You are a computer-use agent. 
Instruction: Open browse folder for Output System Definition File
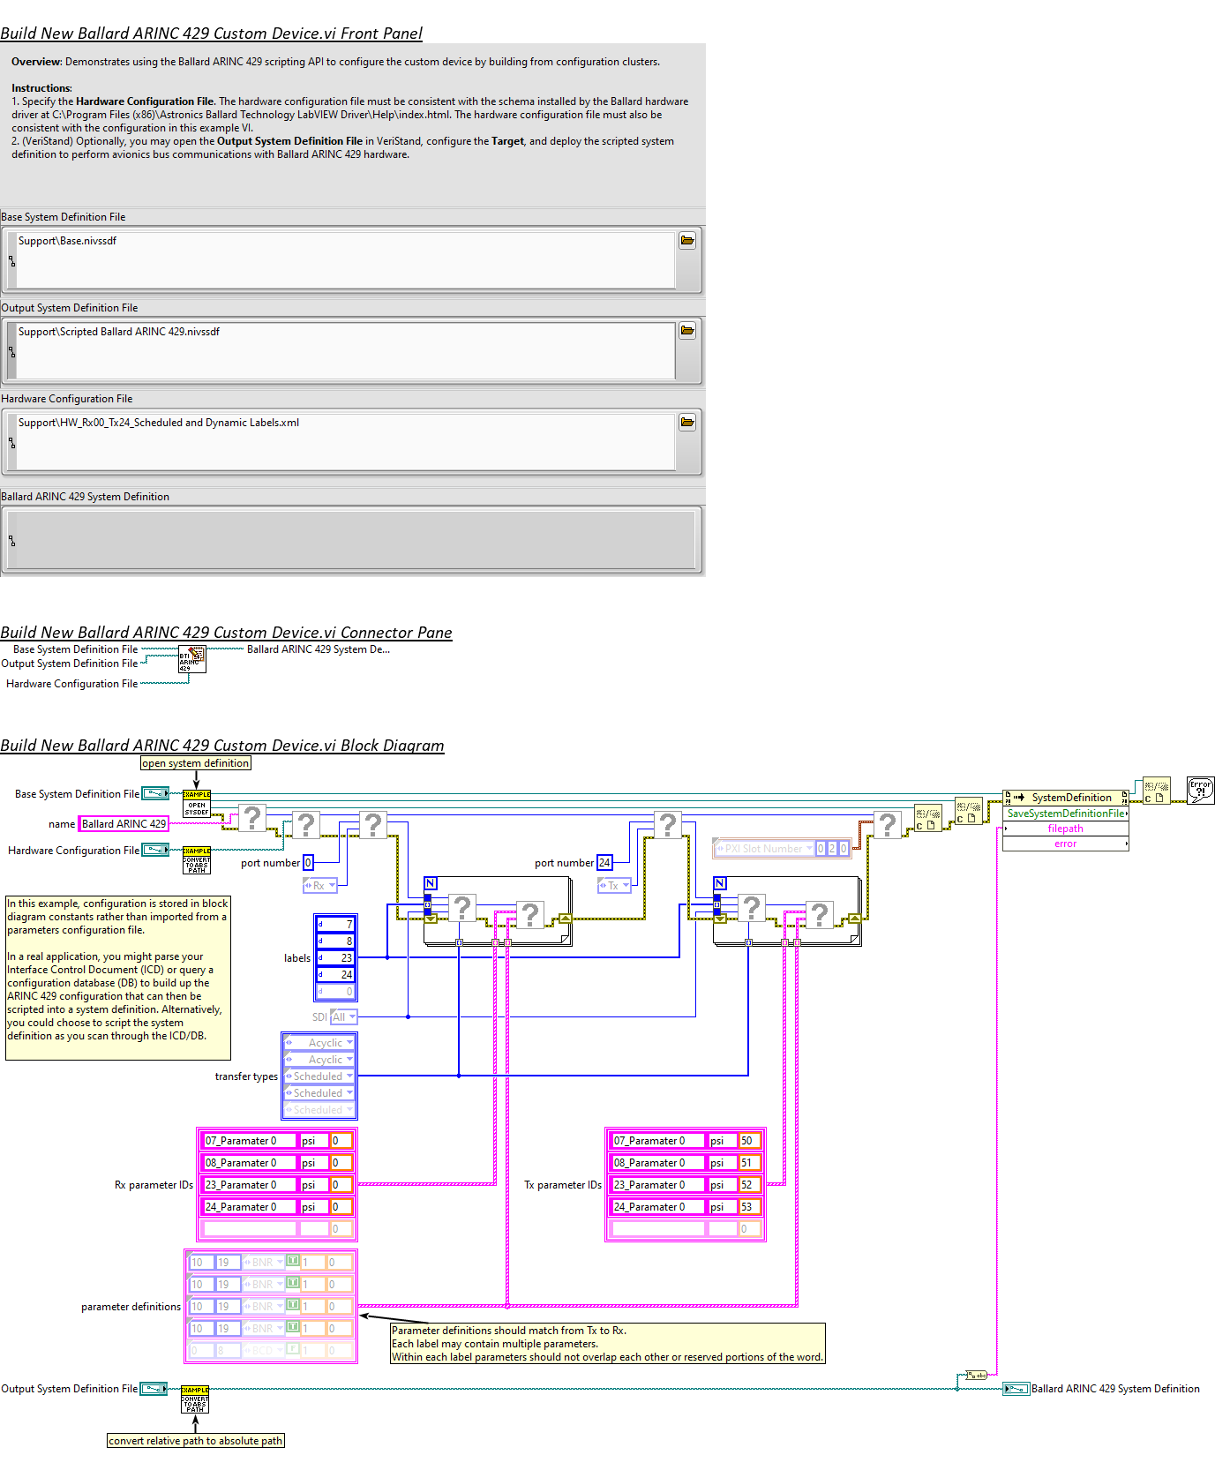coord(687,331)
